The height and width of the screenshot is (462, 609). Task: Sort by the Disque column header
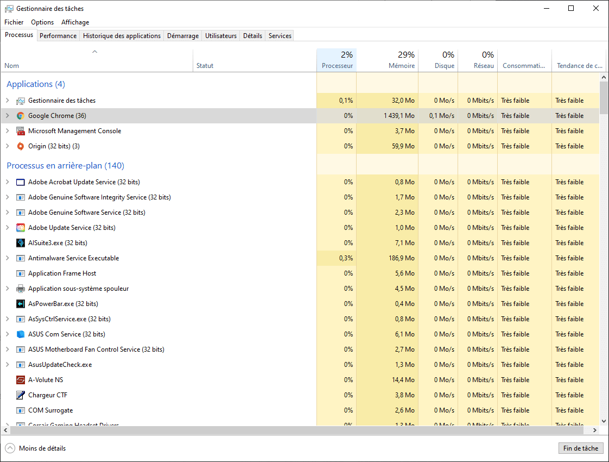(x=439, y=60)
